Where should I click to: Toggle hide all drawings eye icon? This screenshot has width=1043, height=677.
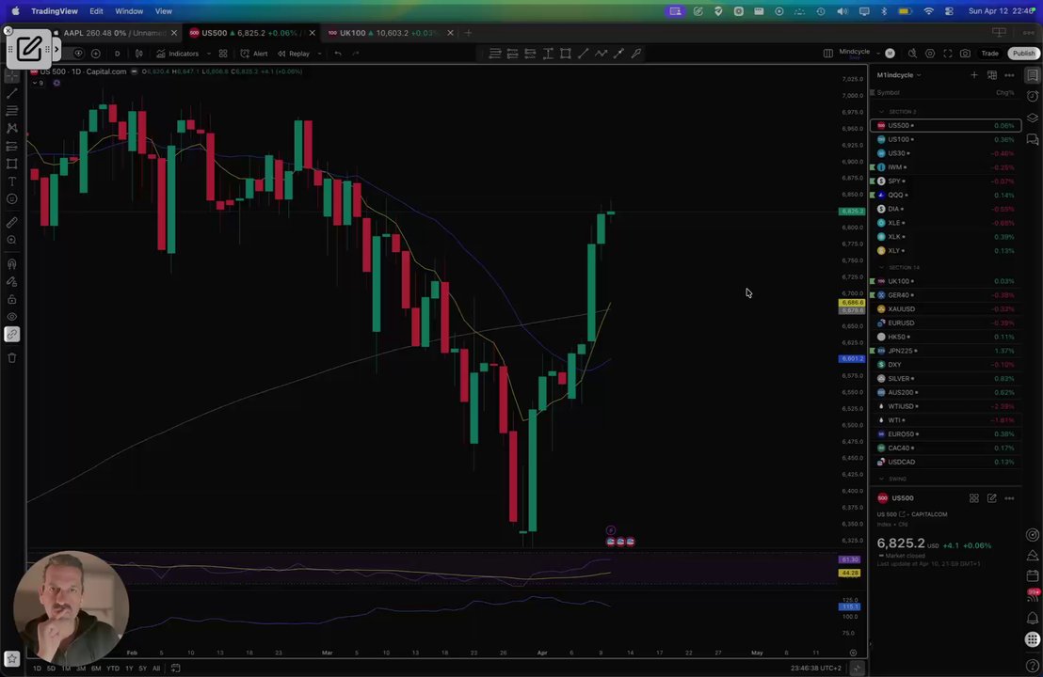pyautogui.click(x=12, y=317)
